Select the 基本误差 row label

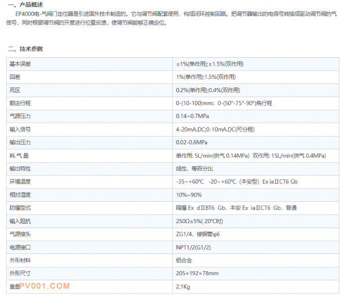20,64
